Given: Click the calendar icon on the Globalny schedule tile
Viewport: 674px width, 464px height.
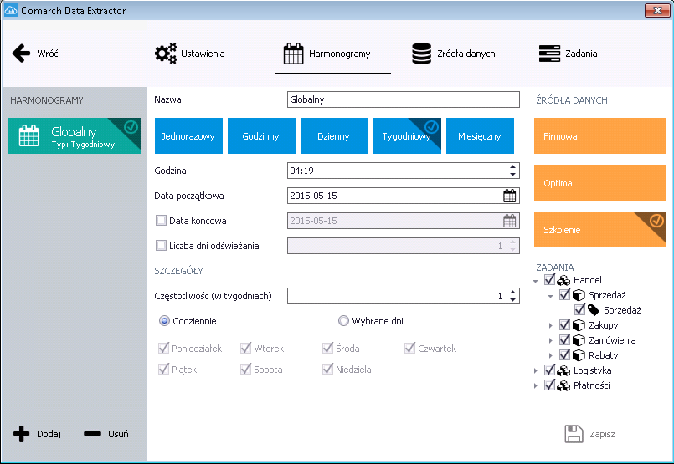Looking at the screenshot, I should (29, 136).
